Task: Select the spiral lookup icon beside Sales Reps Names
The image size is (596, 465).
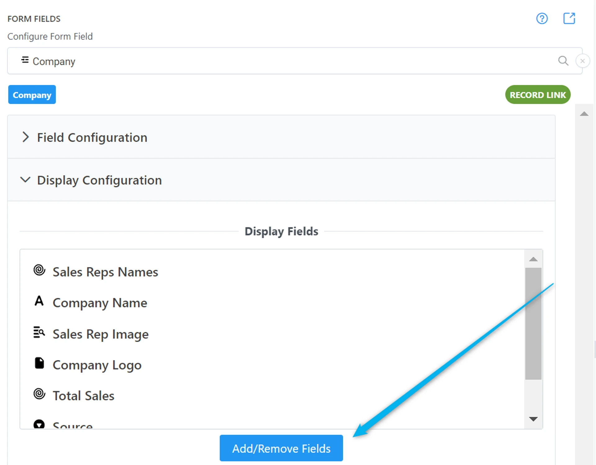Action: pos(39,270)
